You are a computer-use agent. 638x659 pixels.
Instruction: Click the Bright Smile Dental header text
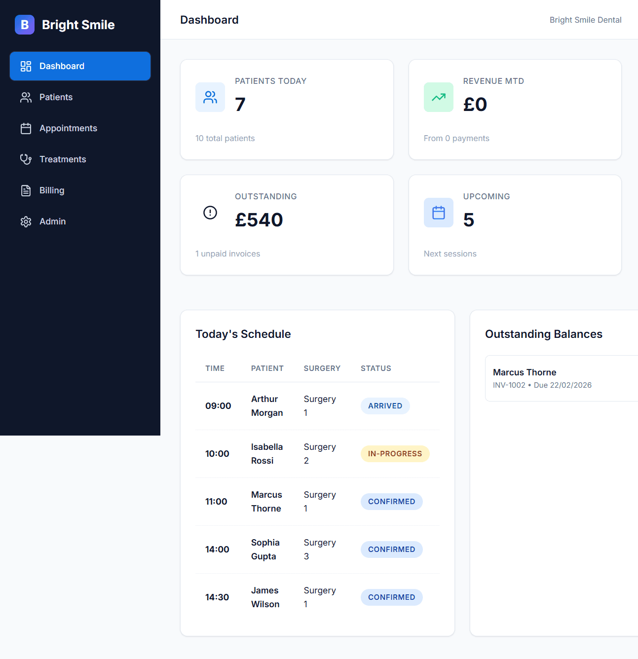tap(585, 20)
